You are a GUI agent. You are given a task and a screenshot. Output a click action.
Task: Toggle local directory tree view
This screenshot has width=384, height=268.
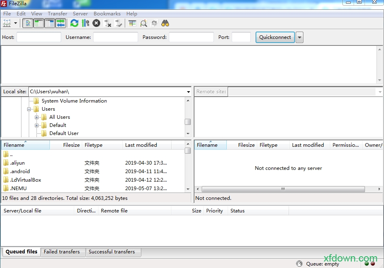coord(39,23)
